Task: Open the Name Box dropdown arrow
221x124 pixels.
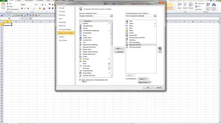Action: point(20,18)
